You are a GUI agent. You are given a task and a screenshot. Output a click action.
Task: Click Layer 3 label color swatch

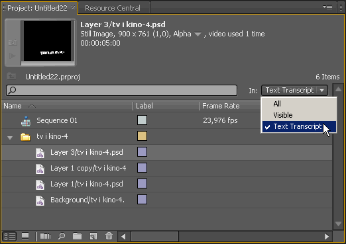pyautogui.click(x=142, y=152)
